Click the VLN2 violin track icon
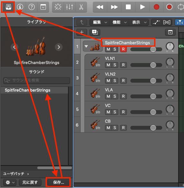Viewport: 184px width, 188px height. click(x=95, y=78)
